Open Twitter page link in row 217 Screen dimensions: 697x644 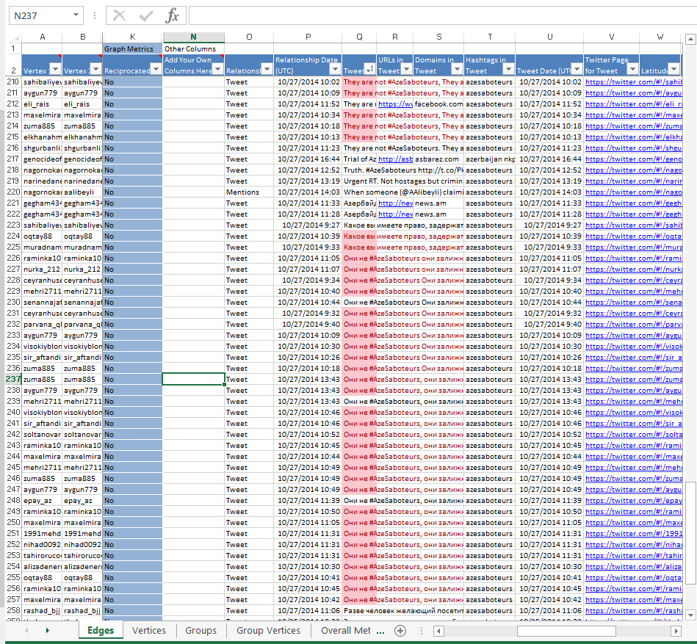coord(633,159)
